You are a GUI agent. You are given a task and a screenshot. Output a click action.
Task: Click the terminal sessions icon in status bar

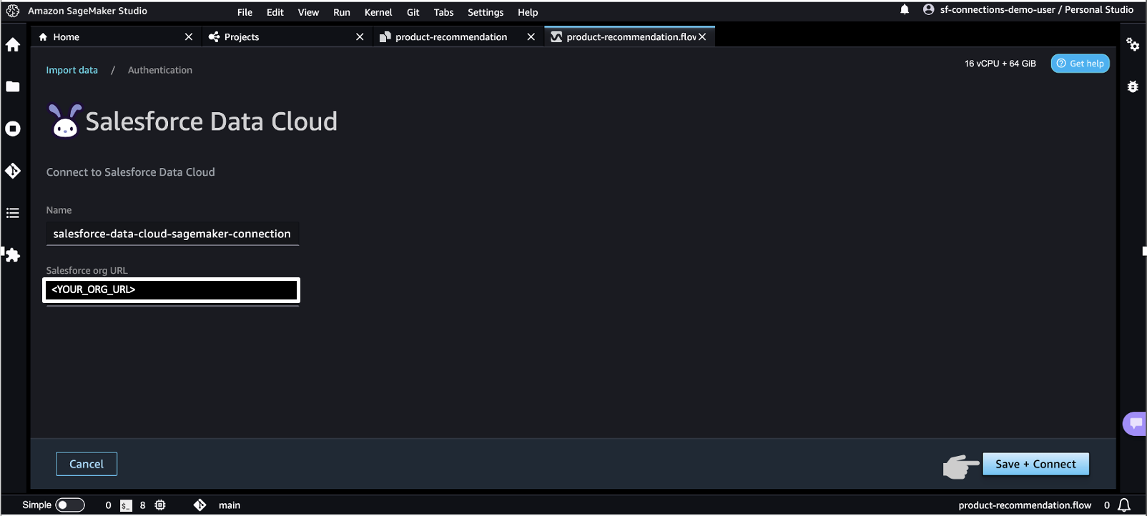click(x=126, y=505)
